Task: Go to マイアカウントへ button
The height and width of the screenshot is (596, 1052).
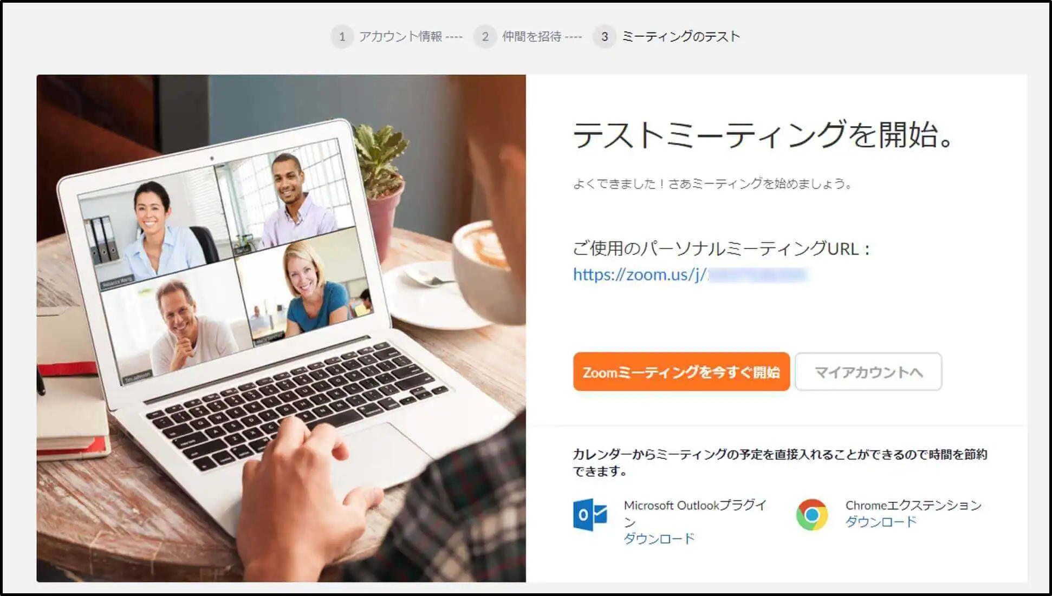Action: click(x=868, y=372)
